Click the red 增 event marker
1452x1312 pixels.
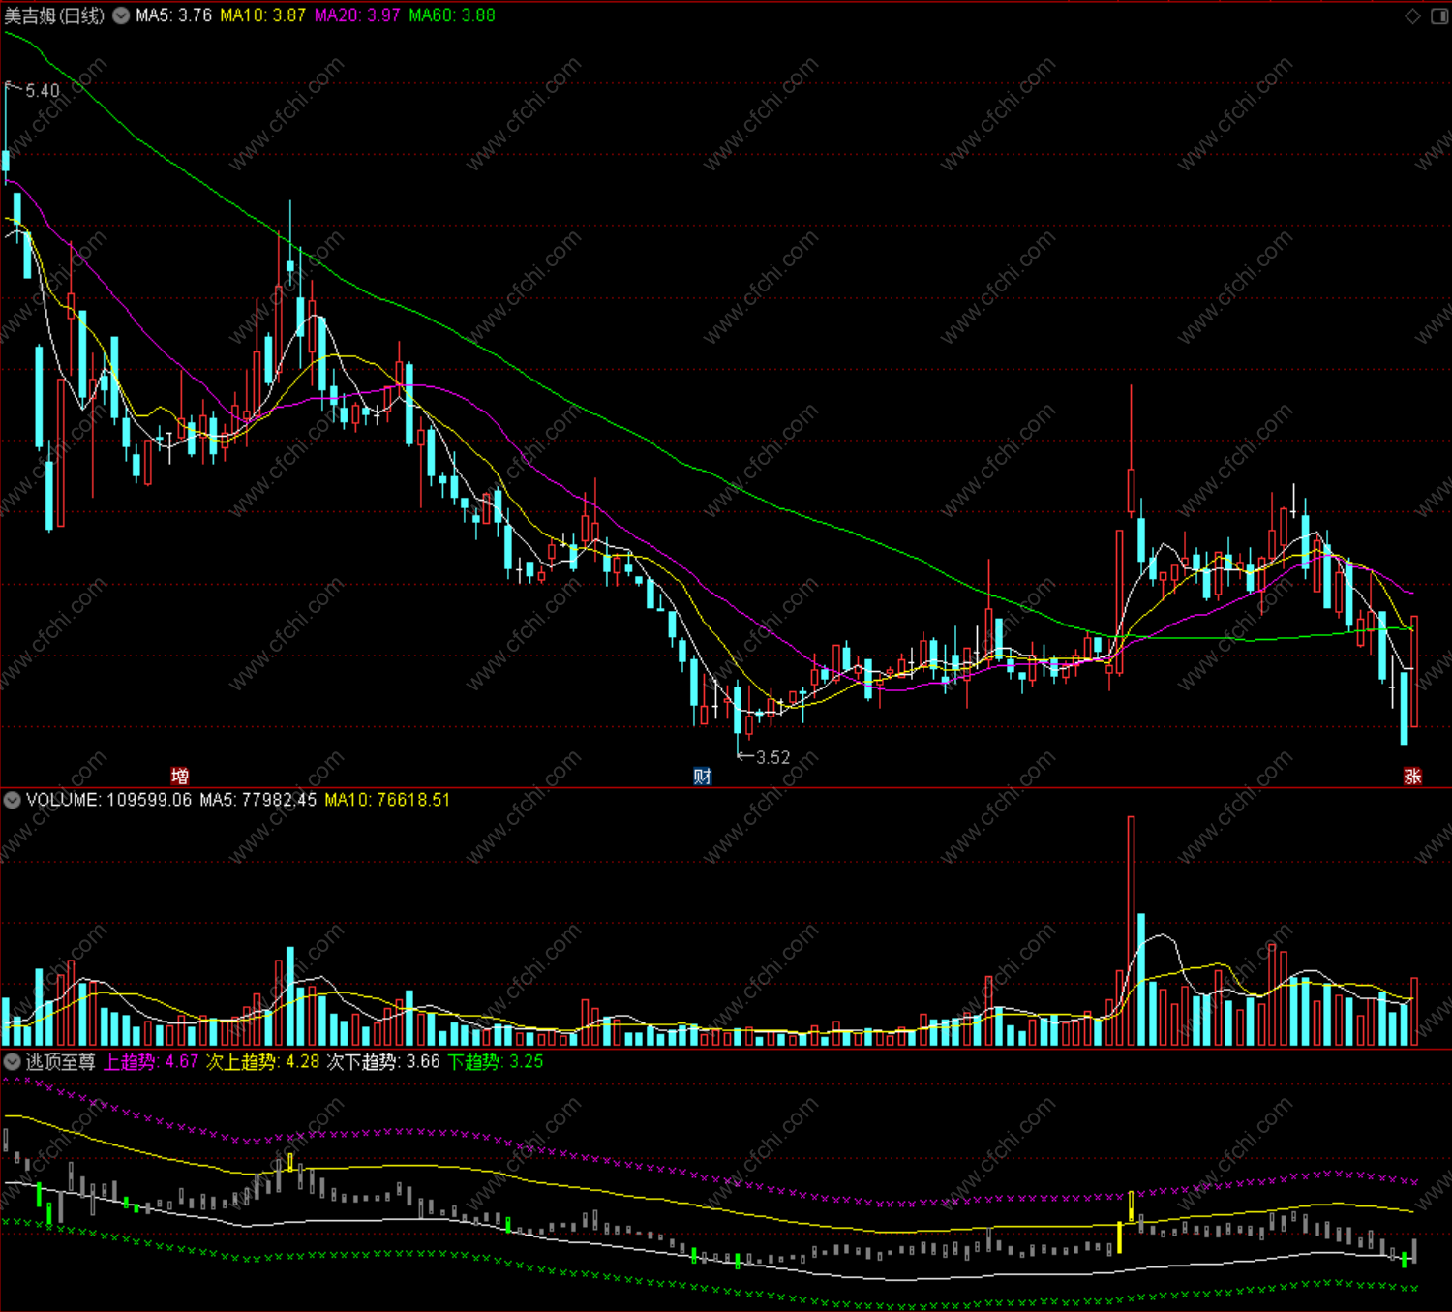pos(179,776)
